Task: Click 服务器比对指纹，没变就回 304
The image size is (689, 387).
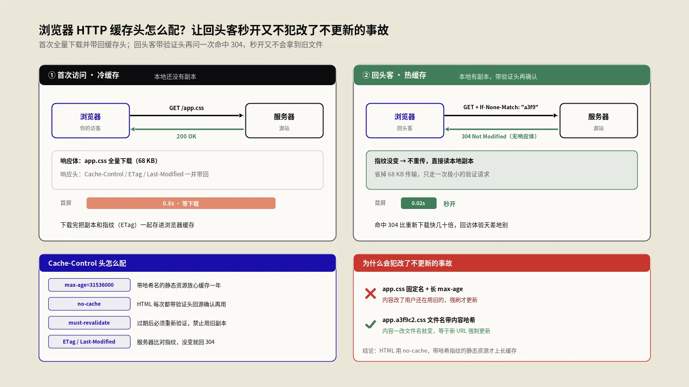Action: (x=176, y=342)
